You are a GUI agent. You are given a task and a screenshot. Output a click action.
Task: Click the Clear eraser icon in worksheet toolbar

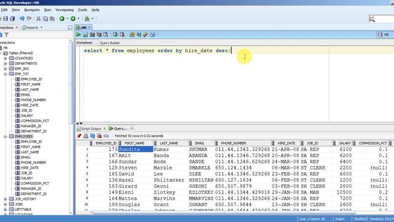coord(145,35)
